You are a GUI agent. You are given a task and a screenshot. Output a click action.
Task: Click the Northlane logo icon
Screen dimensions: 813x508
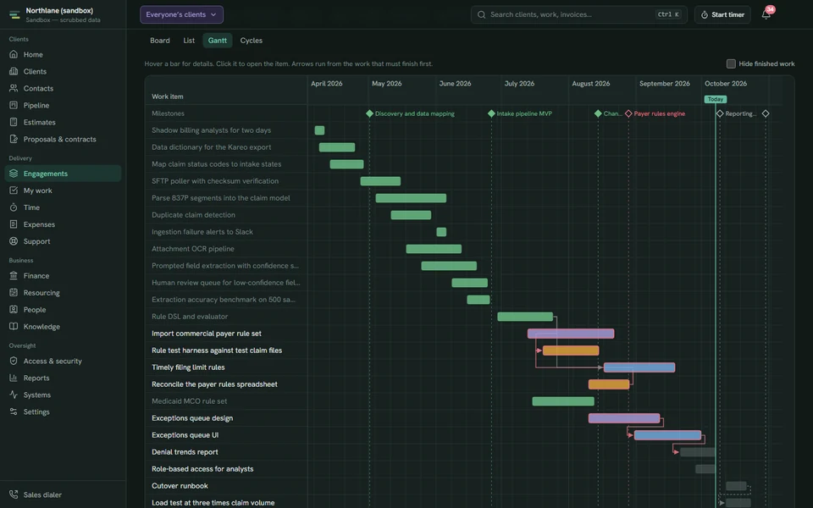tap(14, 14)
